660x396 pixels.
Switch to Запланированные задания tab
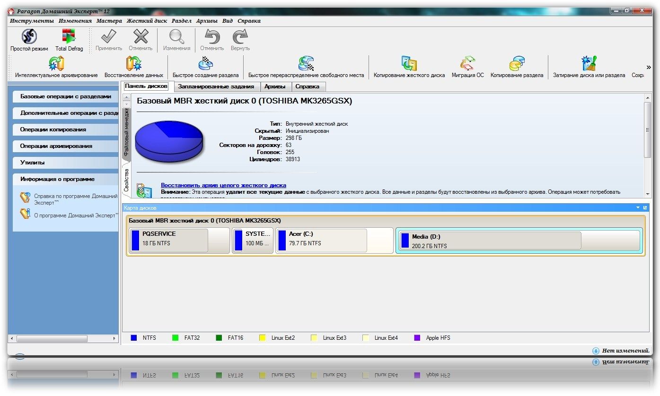[x=216, y=86]
